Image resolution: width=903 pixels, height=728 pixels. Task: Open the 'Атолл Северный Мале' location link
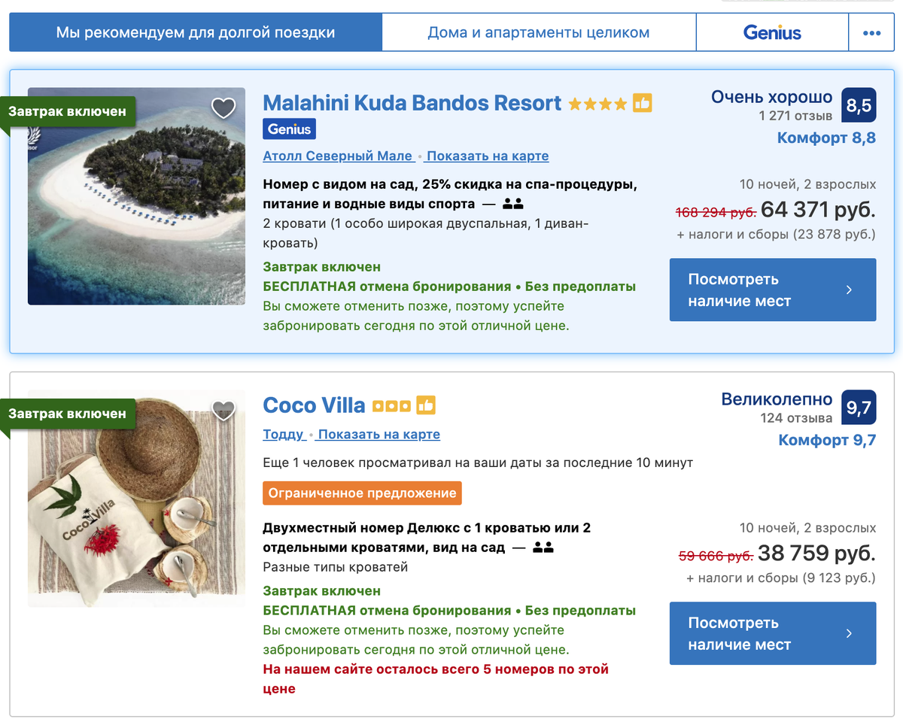338,156
